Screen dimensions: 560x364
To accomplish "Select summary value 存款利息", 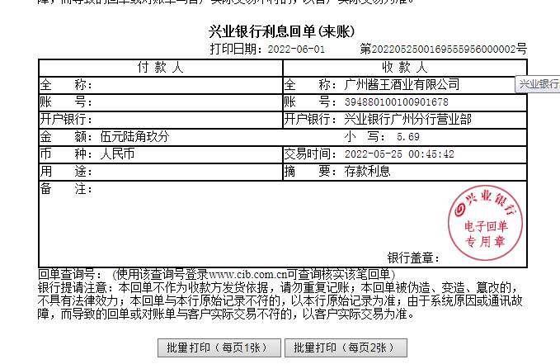I will pos(367,172).
